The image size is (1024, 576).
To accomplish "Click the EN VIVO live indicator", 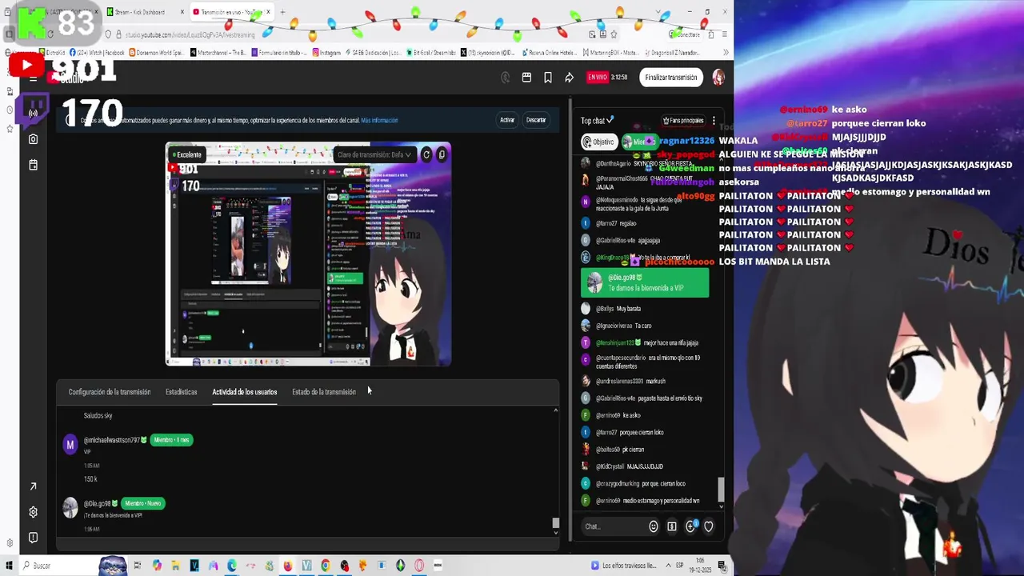I will [598, 78].
